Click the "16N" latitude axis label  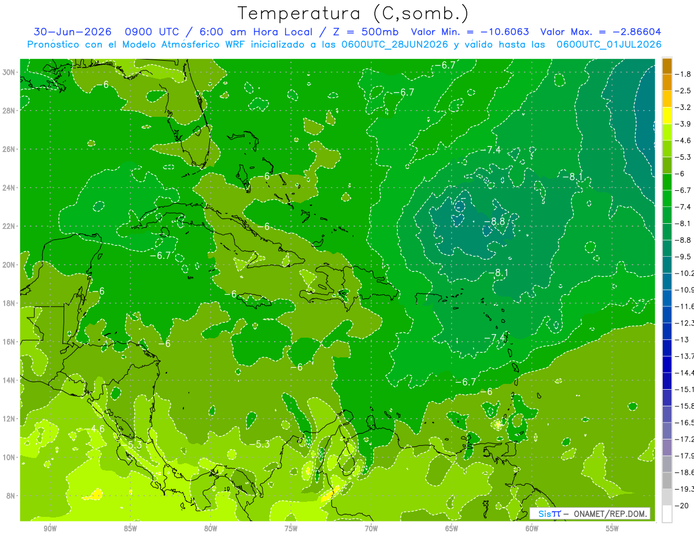[9, 342]
